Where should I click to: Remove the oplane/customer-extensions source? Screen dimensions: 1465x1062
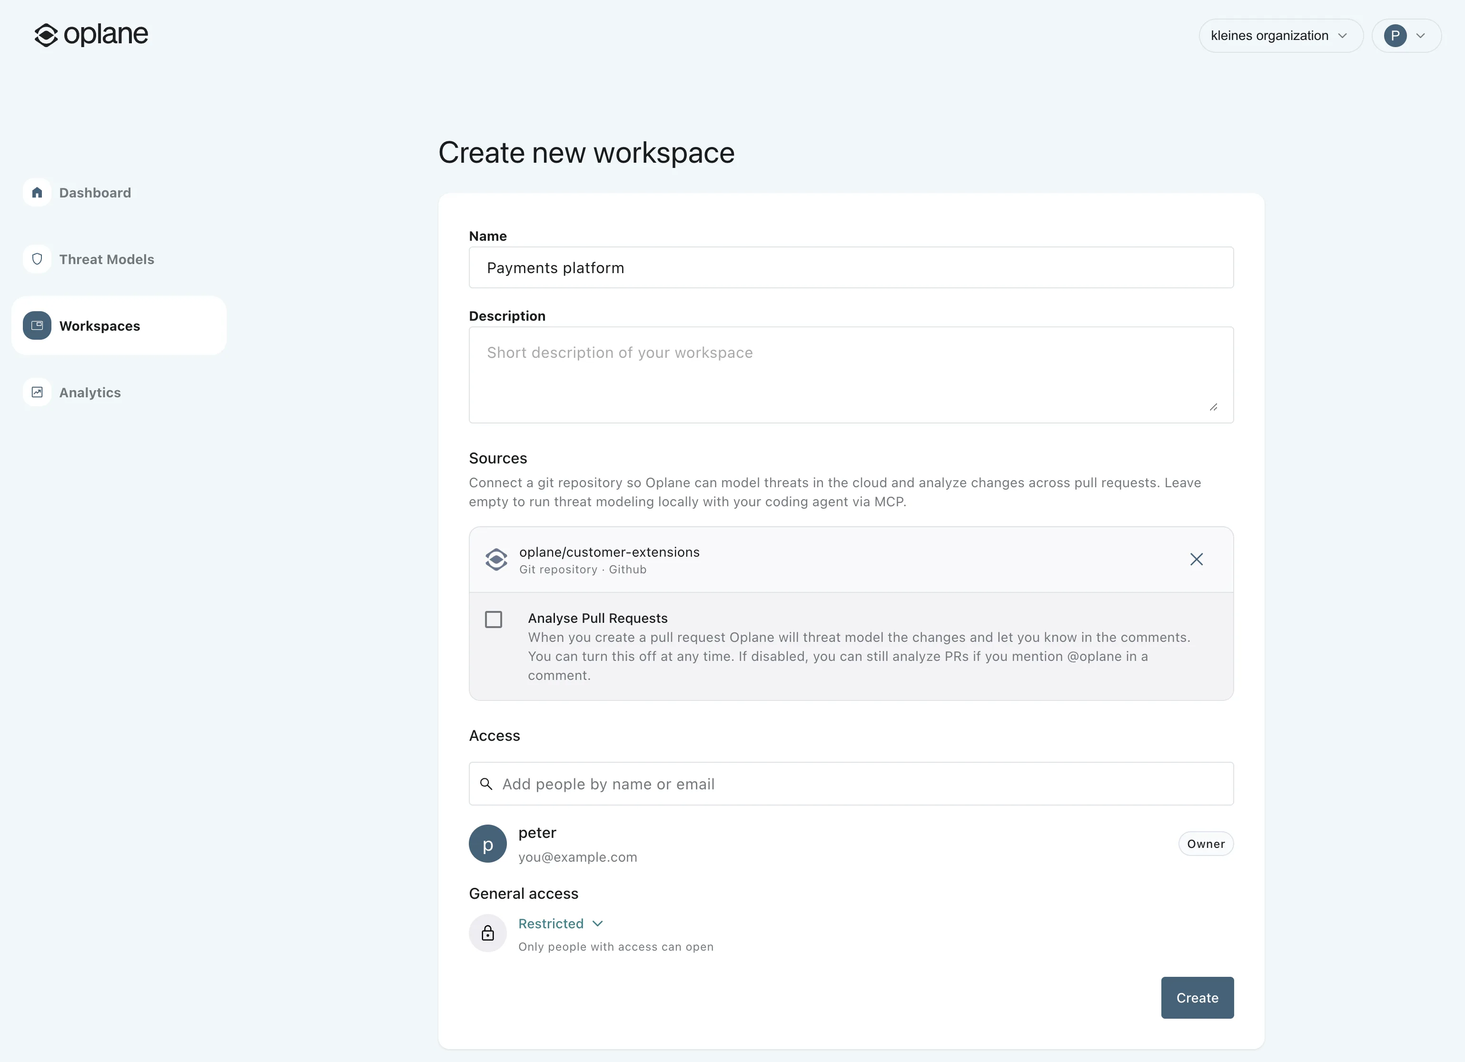(x=1196, y=559)
